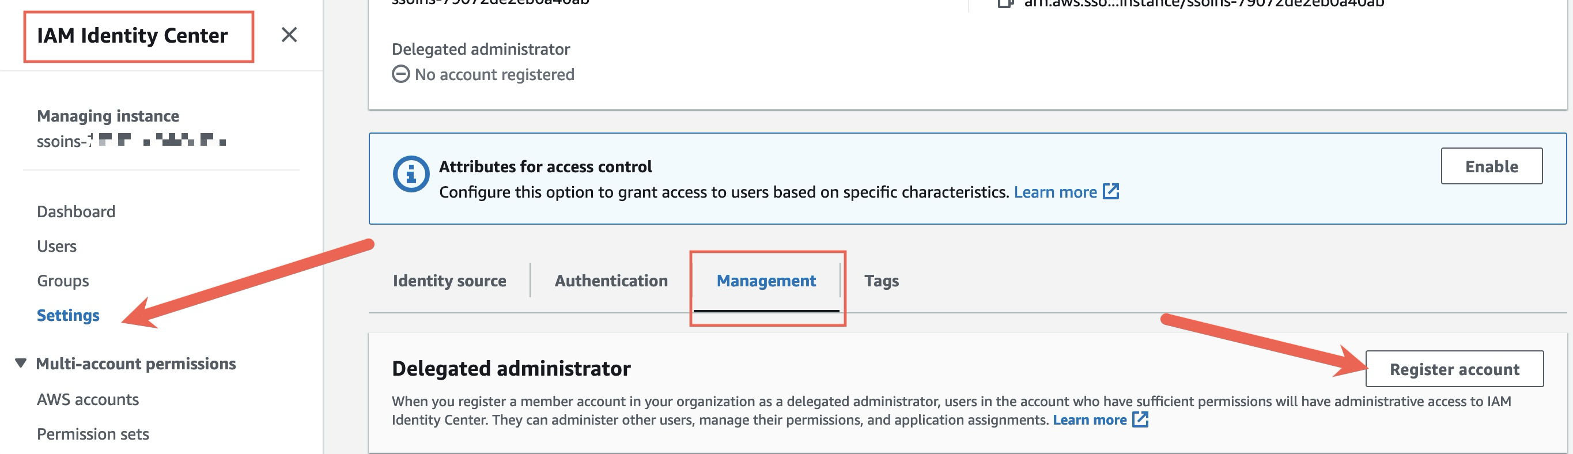1573x454 pixels.
Task: Close the IAM Identity Center sidebar
Action: (x=289, y=35)
